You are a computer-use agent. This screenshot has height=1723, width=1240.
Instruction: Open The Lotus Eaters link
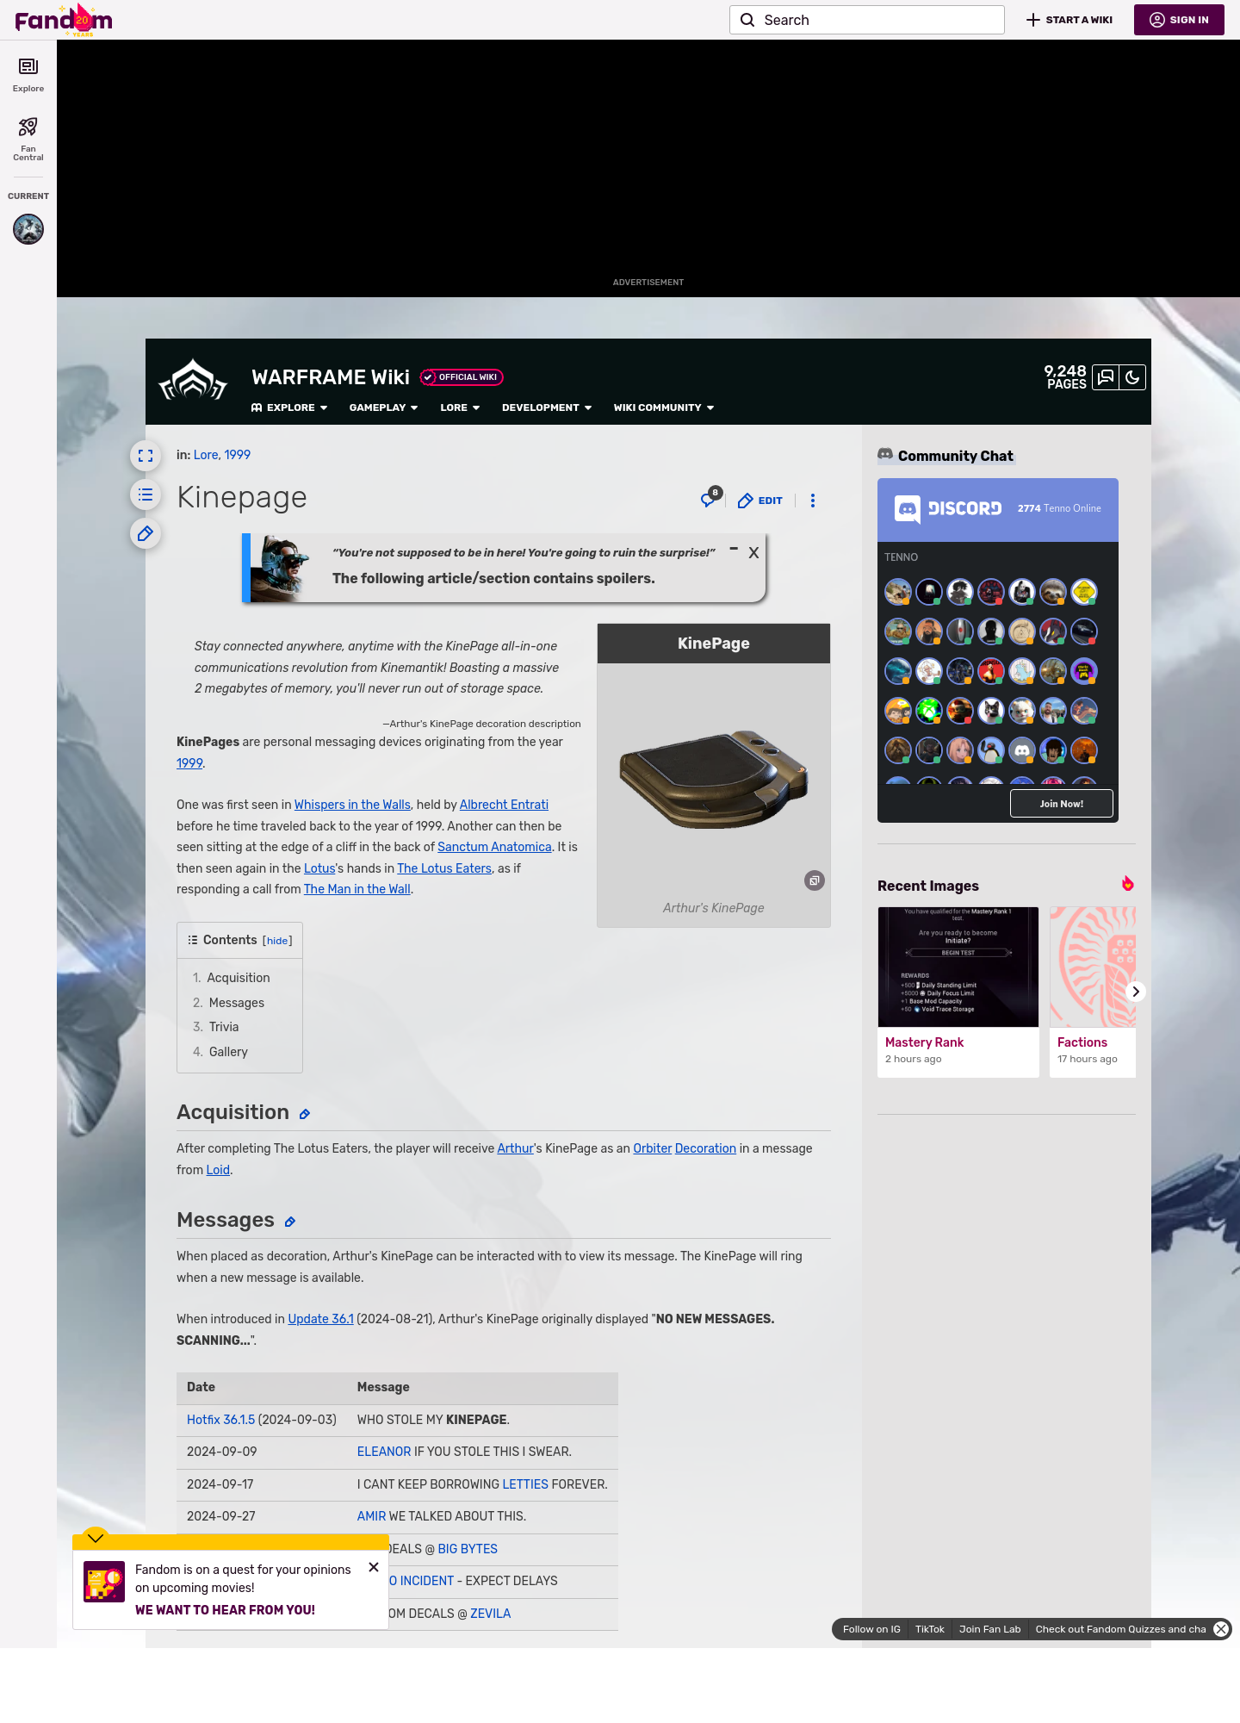coord(444,868)
